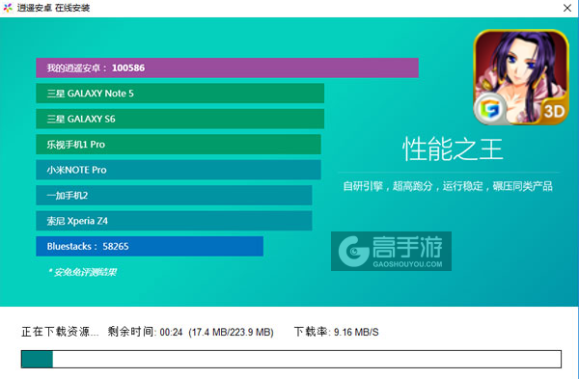The image size is (579, 379).
Task: Select the 乐视手机1 Pro bar
Action: click(179, 144)
